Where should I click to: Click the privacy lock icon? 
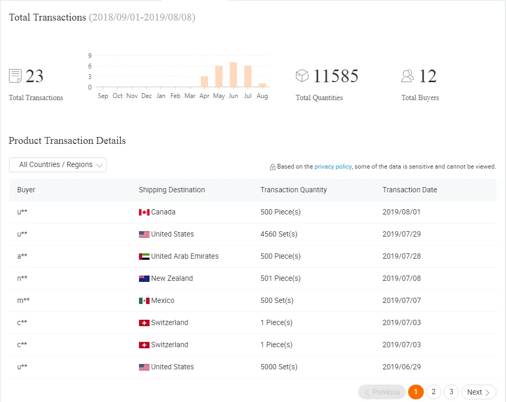point(273,167)
